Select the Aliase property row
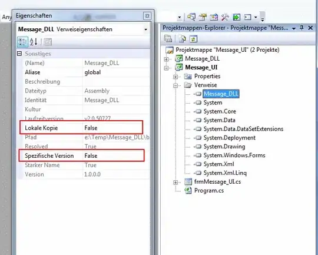Image resolution: width=318 pixels, height=255 pixels. pos(84,72)
